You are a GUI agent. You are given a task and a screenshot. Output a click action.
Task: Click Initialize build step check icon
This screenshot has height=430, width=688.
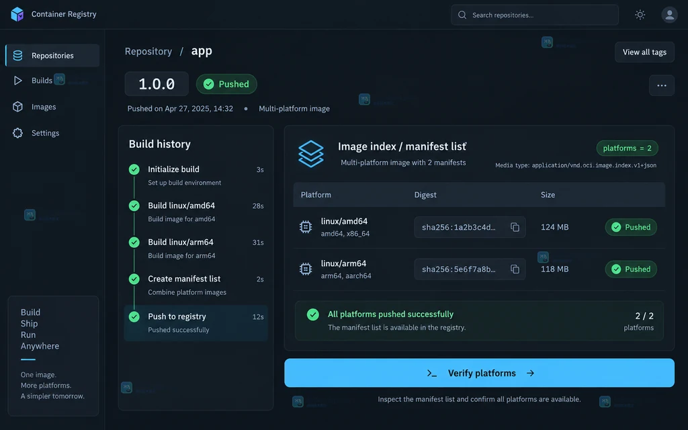click(134, 169)
